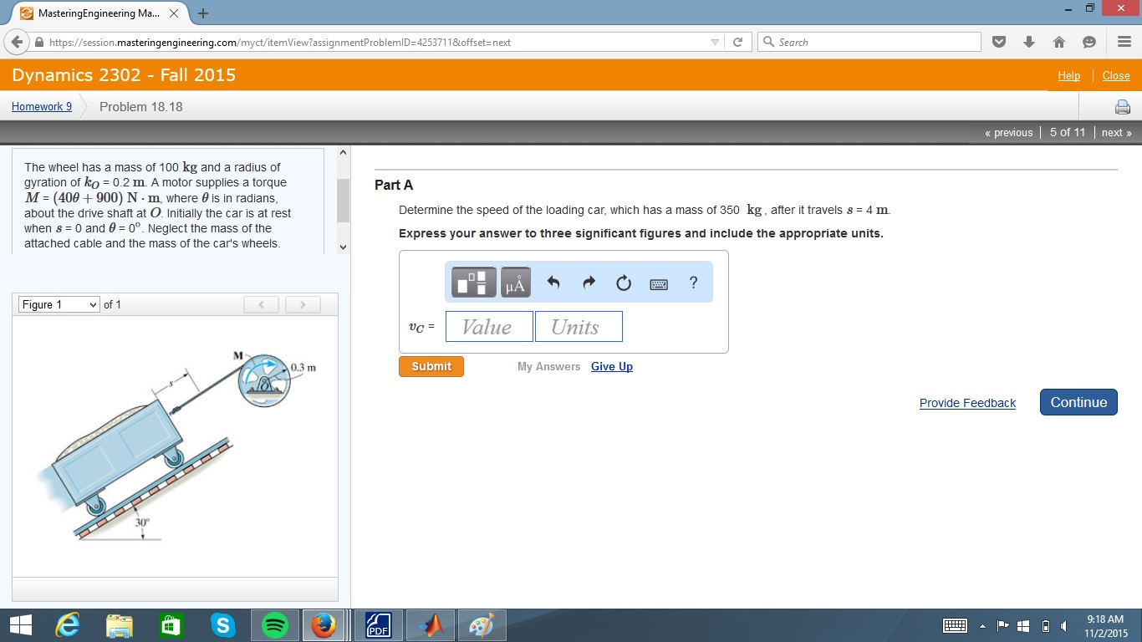Click the Give Up link

pyautogui.click(x=611, y=366)
